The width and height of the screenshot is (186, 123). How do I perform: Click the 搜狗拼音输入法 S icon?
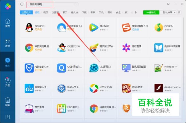[126, 28]
